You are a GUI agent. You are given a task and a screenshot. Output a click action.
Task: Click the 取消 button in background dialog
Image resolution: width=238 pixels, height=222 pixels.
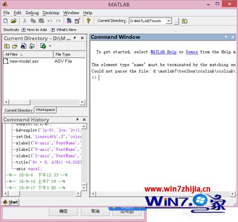tap(95, 211)
